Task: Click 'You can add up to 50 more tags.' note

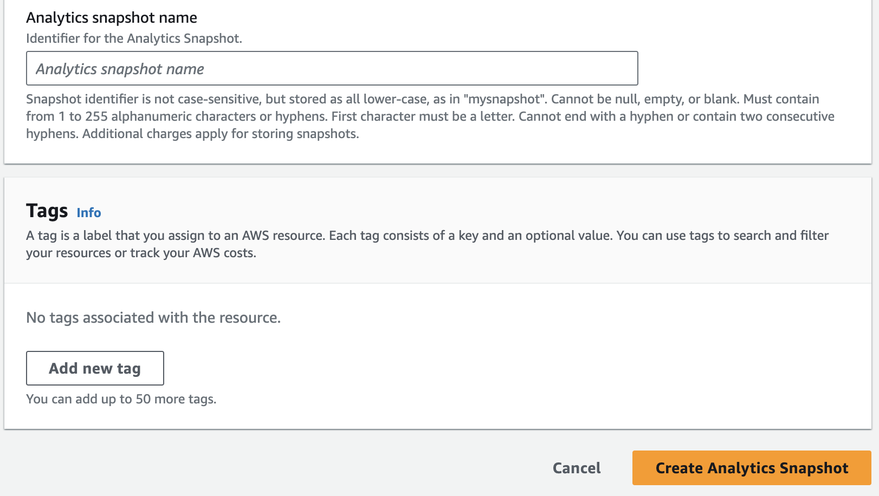Action: click(121, 399)
